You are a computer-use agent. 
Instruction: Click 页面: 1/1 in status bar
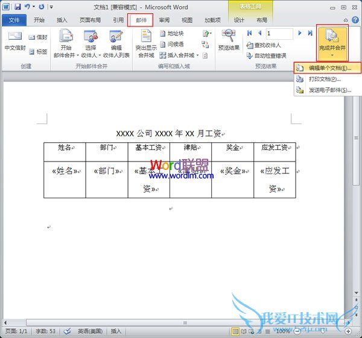pos(16,331)
